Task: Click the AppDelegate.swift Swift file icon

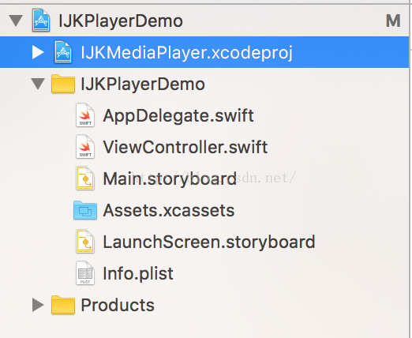Action: (x=85, y=115)
